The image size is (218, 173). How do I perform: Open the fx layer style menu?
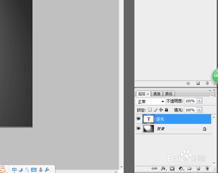[x=164, y=168]
